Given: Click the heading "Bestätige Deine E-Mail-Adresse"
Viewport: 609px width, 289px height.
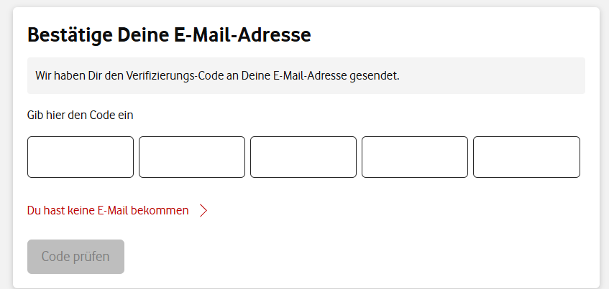Looking at the screenshot, I should tap(169, 34).
